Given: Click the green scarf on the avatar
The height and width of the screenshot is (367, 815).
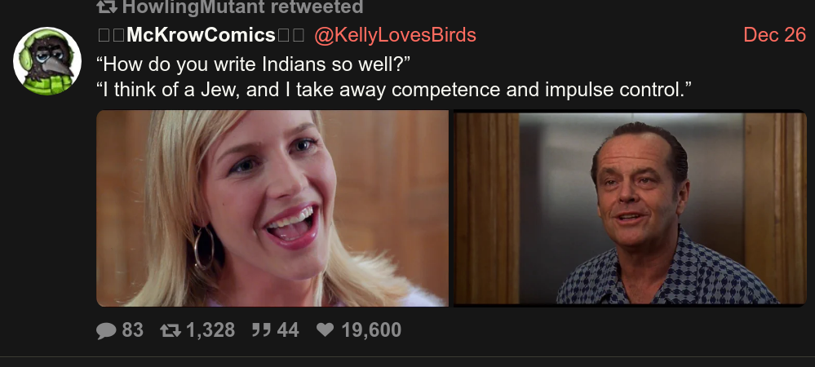Looking at the screenshot, I should 48,83.
